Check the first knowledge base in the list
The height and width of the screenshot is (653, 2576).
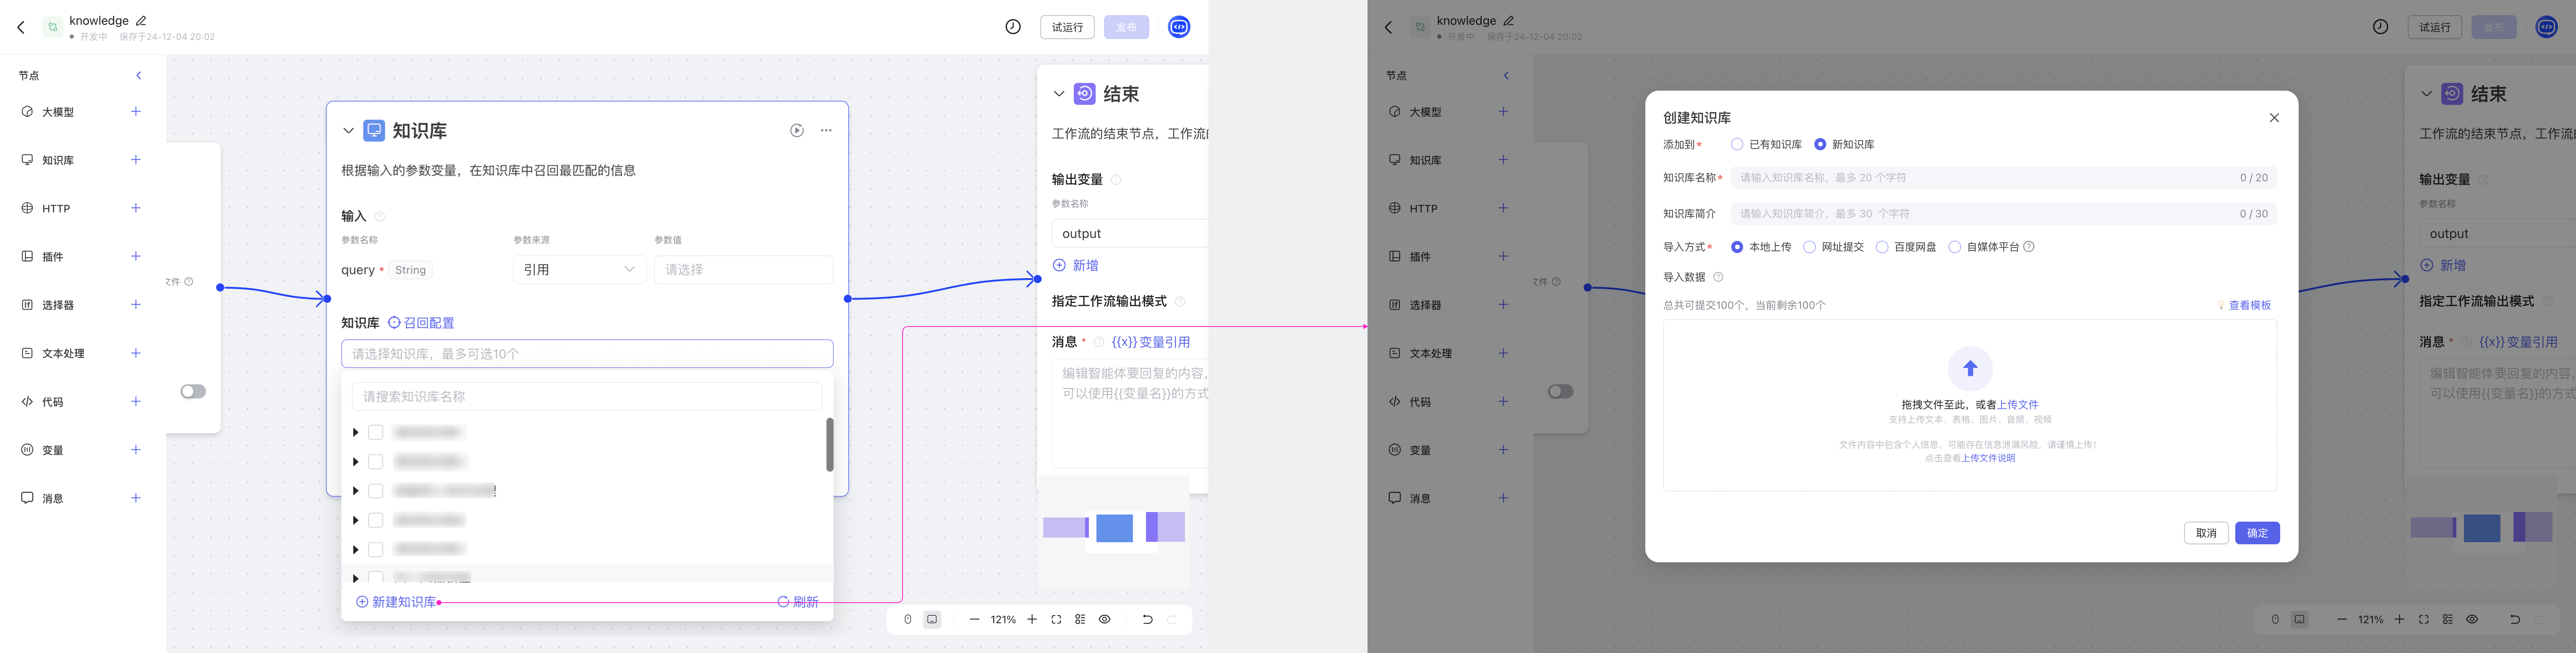376,432
